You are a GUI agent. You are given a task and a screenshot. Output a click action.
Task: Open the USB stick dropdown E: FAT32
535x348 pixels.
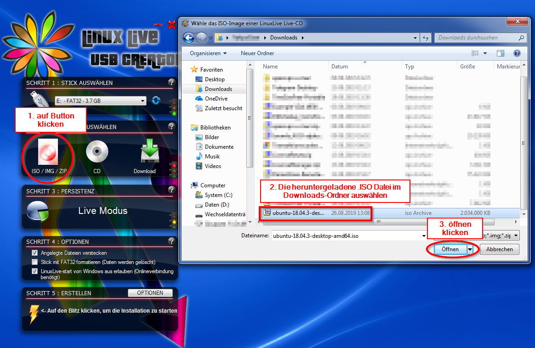101,101
